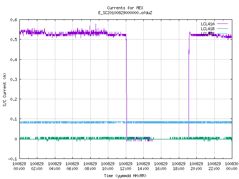The image size is (239, 179).
Task: Click the 100830 00:00 time tick label
Action: point(232,166)
